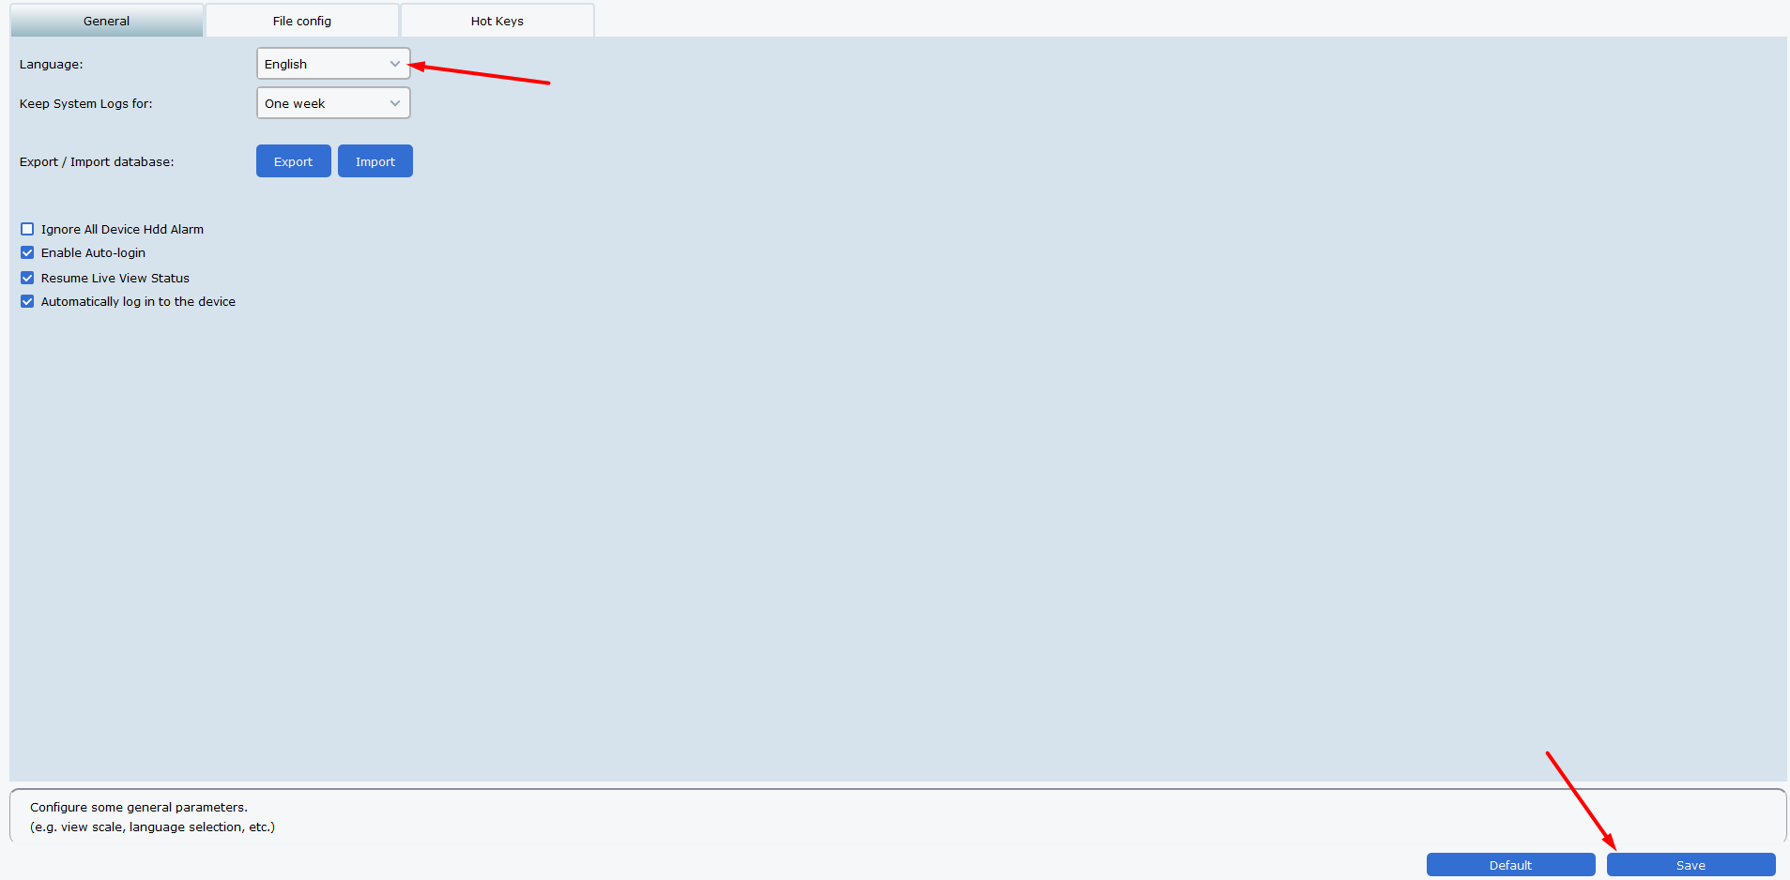Click the Enable Auto-login label text
The height and width of the screenshot is (880, 1790).
(94, 253)
